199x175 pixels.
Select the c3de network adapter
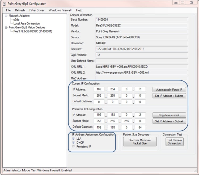coord(16,20)
